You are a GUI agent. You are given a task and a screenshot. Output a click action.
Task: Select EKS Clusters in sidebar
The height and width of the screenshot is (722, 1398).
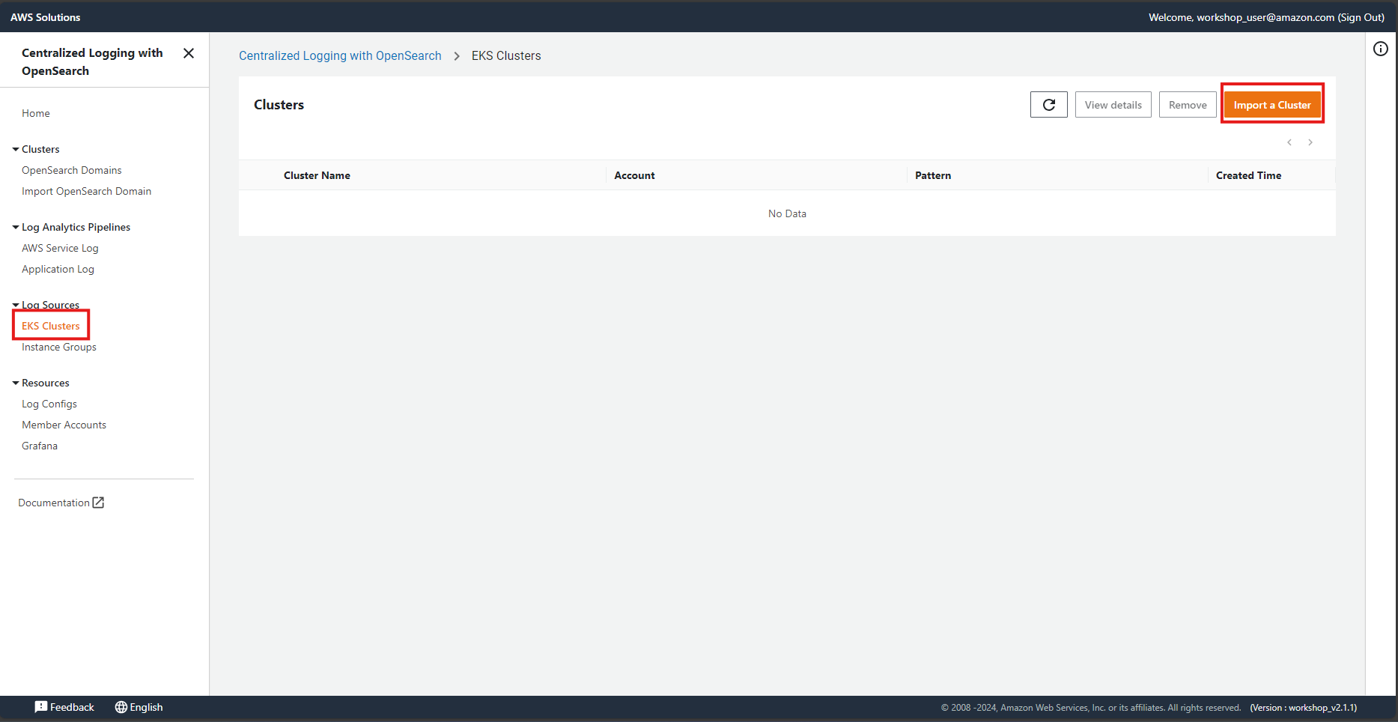pyautogui.click(x=50, y=326)
